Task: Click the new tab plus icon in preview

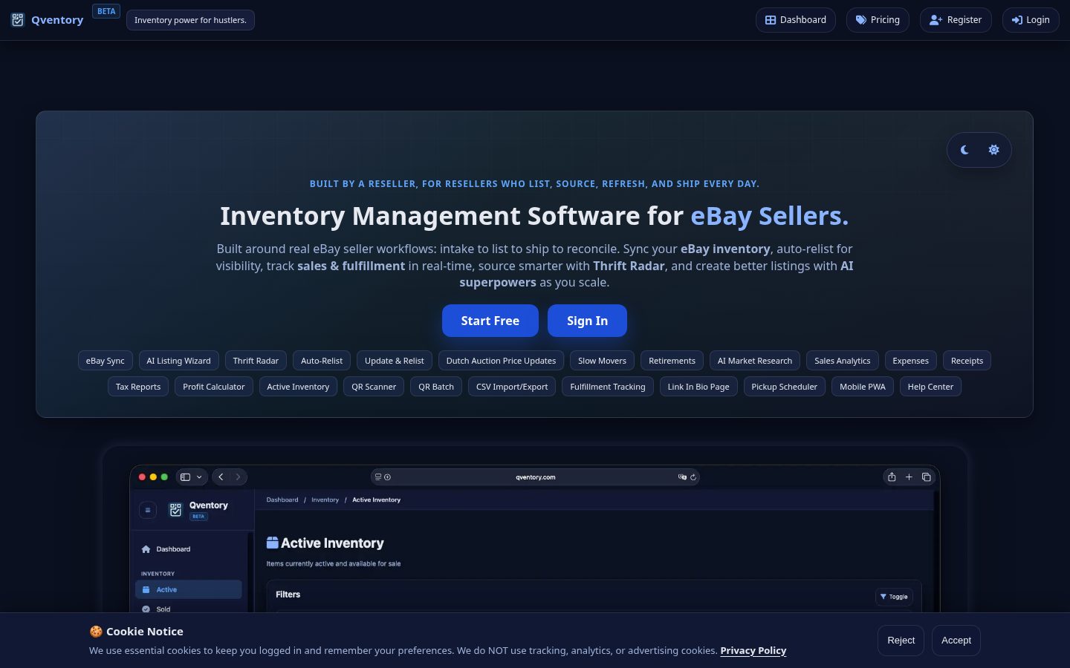Action: pyautogui.click(x=909, y=477)
